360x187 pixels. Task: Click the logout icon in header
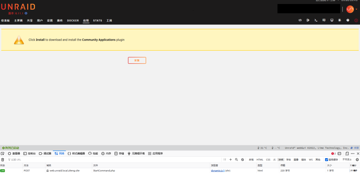[308, 20]
